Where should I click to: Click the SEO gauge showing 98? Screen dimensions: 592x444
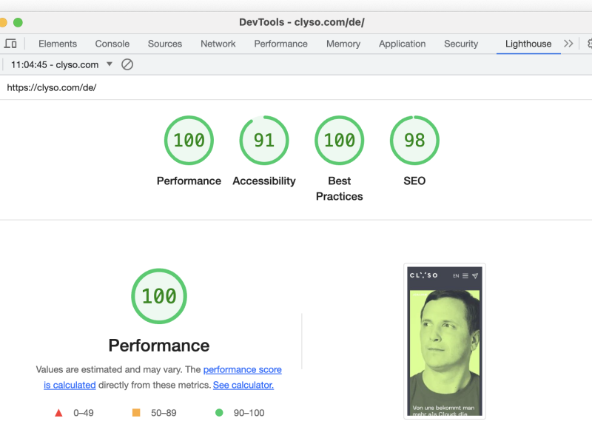pyautogui.click(x=414, y=140)
